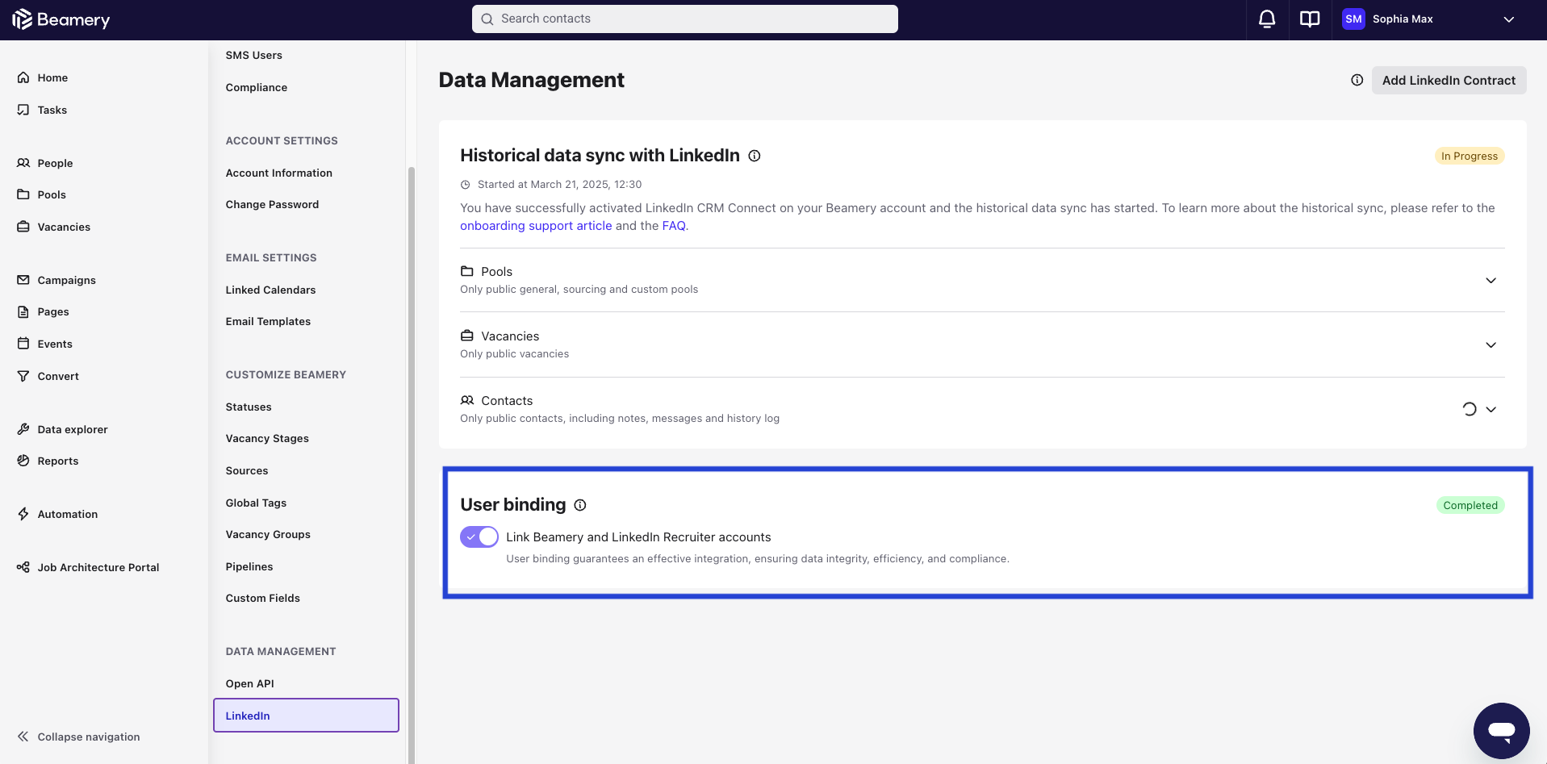Click the FAQ link

pos(674,226)
